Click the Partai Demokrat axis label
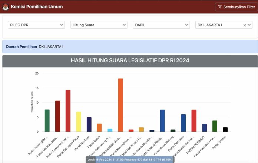The image size is (258, 163). point(176,144)
